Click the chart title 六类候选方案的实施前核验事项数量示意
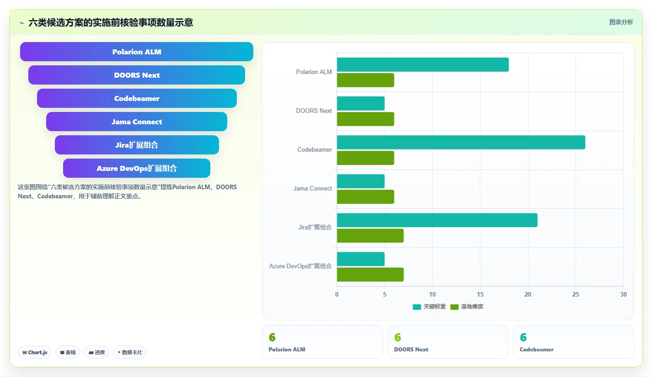The image size is (652, 377). 111,22
